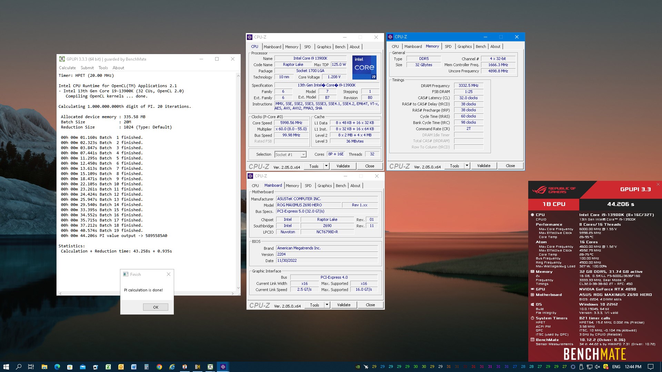Click the 12:44 PM taskbar clock

tap(633, 367)
